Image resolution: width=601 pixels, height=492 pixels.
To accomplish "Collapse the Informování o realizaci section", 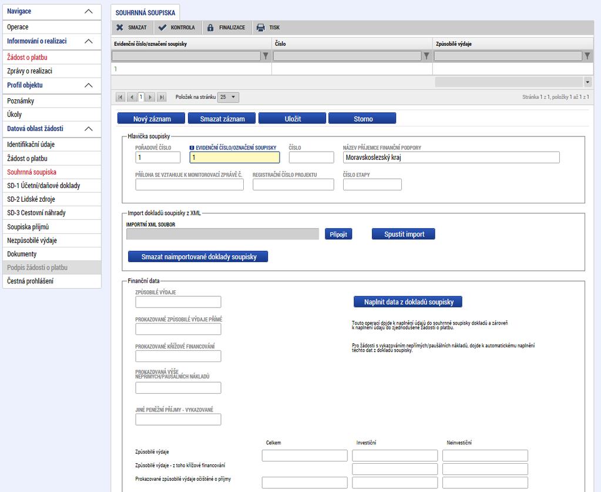I will [x=89, y=41].
